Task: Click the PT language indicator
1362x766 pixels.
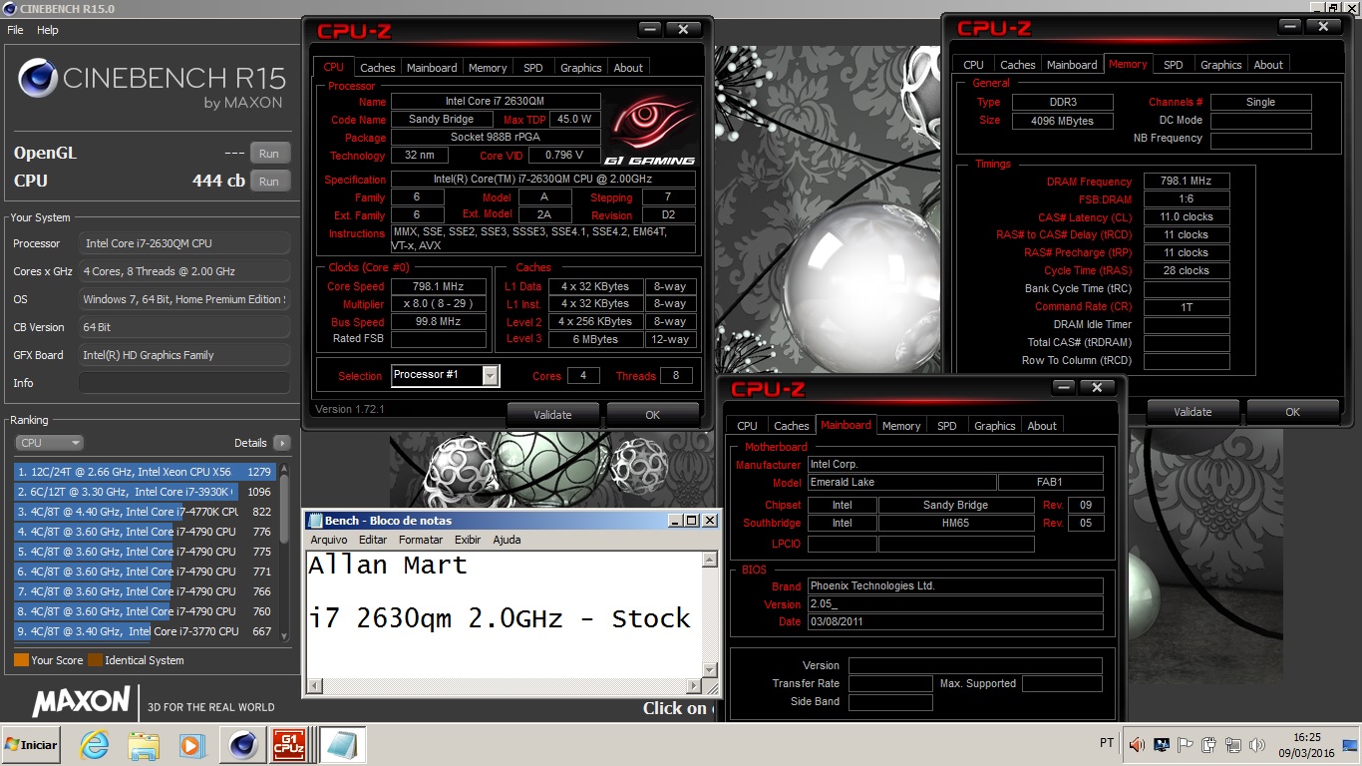Action: coord(1106,744)
